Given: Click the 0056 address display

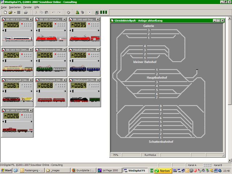Looking at the screenshot, I should click(45, 25).
